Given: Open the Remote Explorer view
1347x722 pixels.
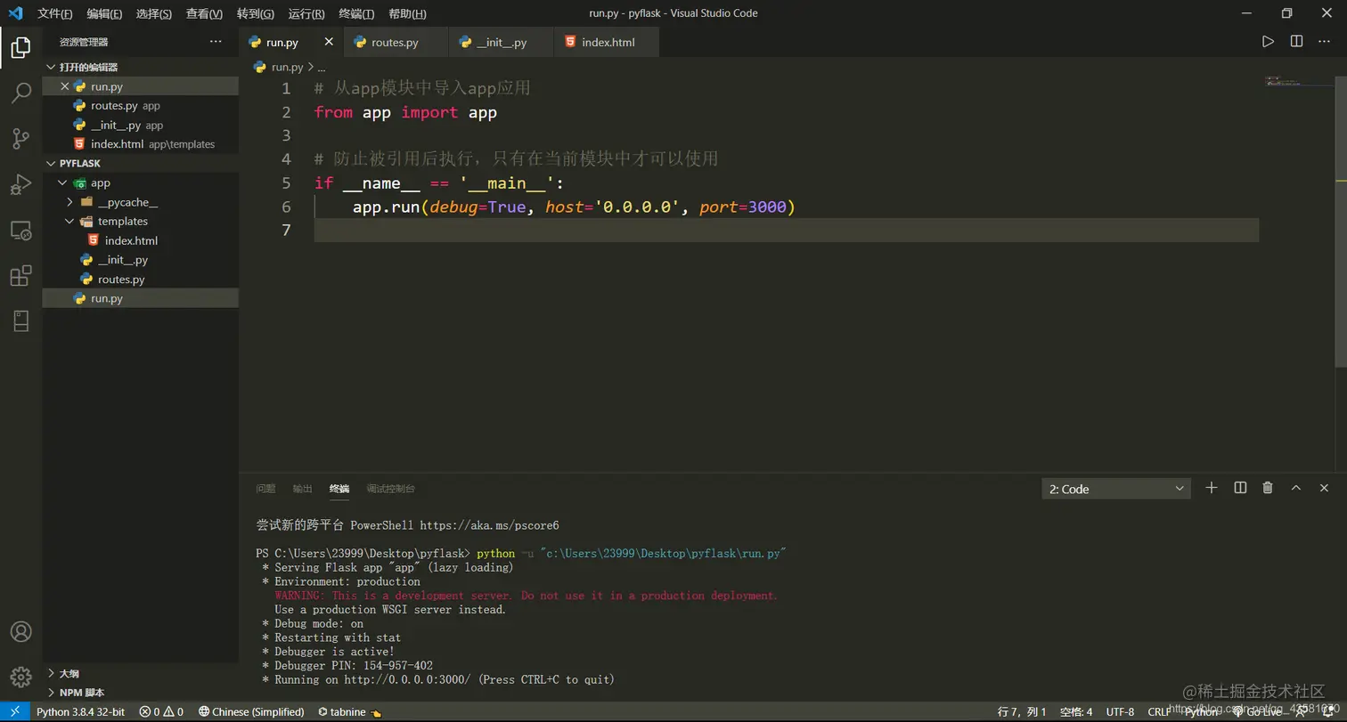Looking at the screenshot, I should [x=20, y=231].
